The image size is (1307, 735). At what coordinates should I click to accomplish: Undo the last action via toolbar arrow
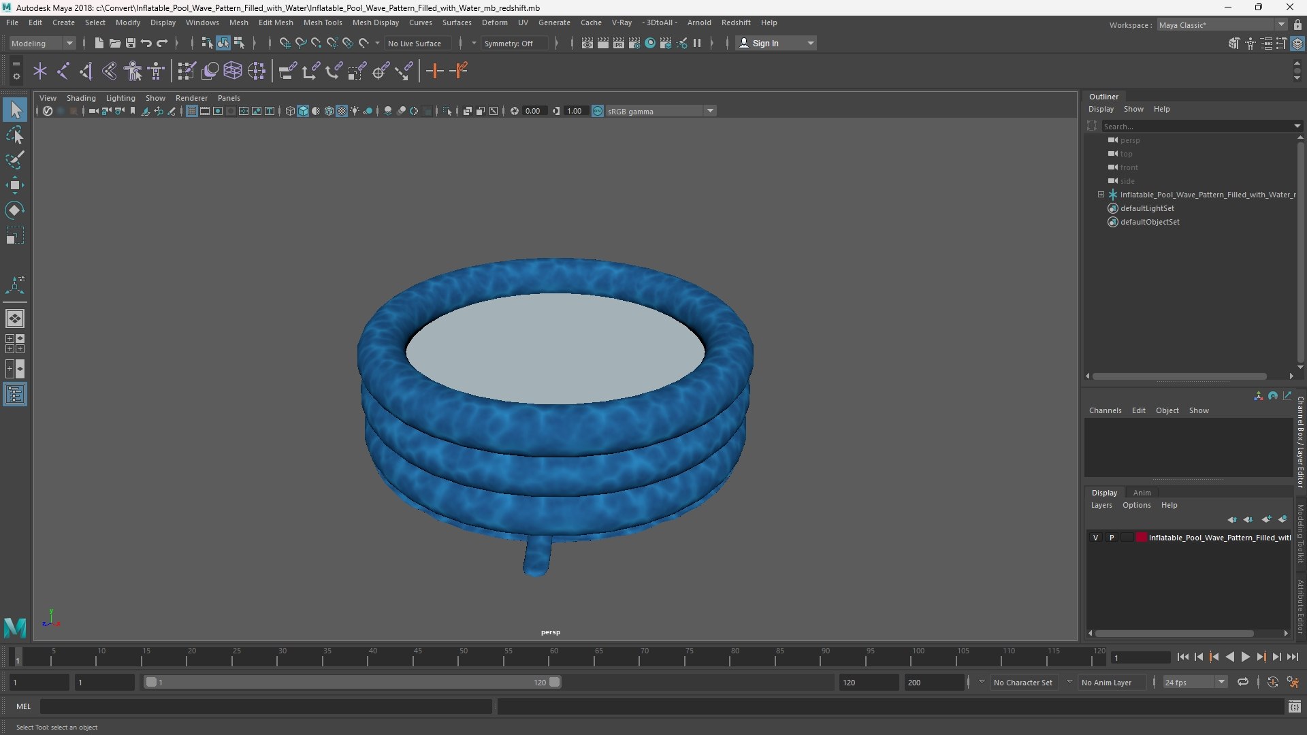coord(146,43)
